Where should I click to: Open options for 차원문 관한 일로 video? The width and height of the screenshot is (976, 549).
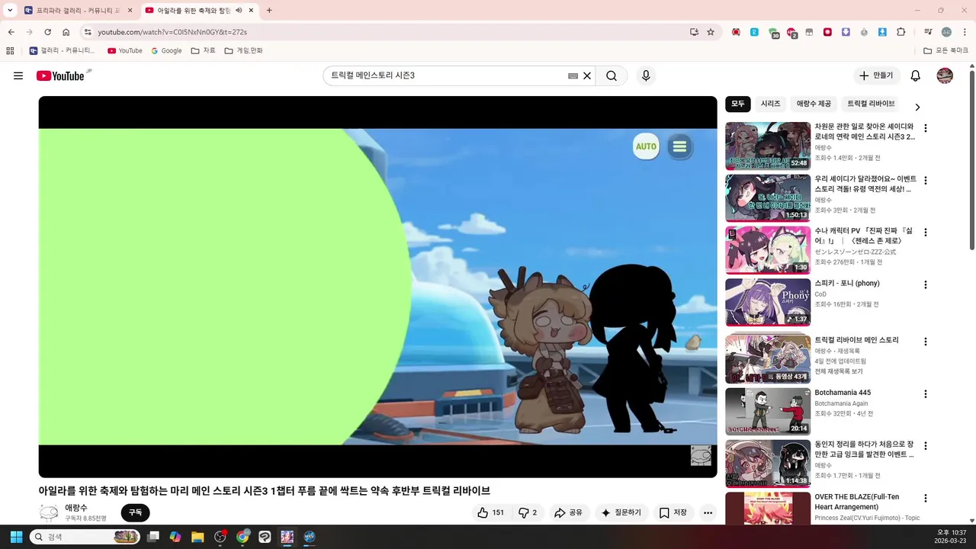coord(926,128)
